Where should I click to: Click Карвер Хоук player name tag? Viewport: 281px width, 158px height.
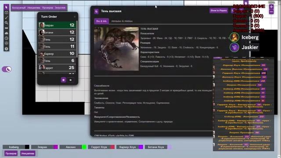click(128, 147)
